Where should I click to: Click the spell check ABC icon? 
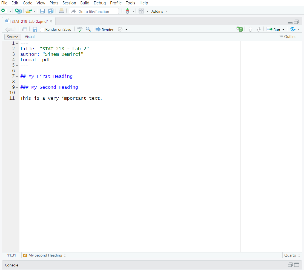(80, 29)
